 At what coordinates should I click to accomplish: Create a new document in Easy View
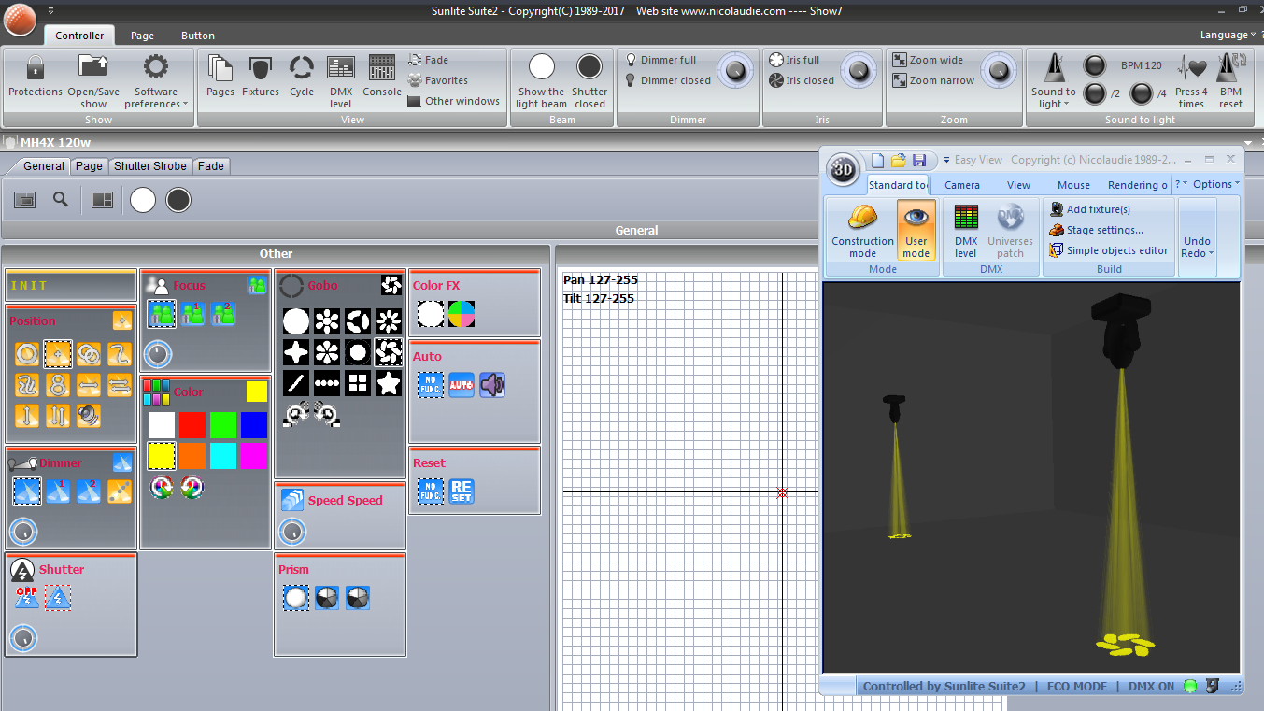click(x=877, y=160)
